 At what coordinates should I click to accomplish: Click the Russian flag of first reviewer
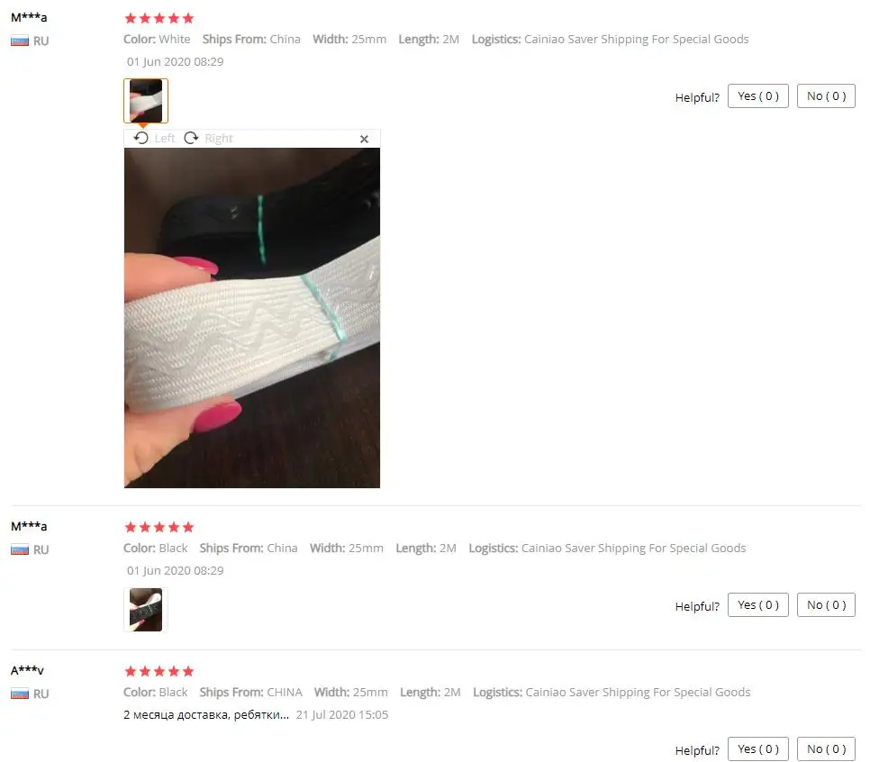[x=20, y=41]
